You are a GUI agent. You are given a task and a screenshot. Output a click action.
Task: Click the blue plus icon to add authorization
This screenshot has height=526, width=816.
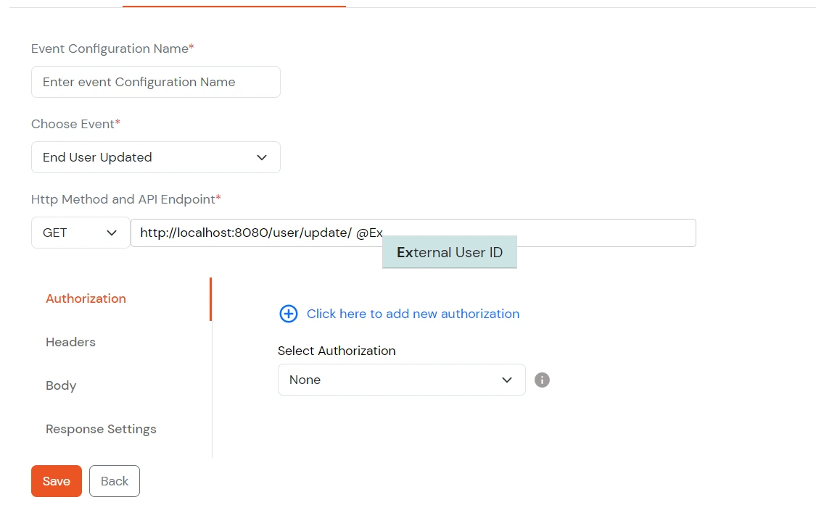(x=289, y=314)
